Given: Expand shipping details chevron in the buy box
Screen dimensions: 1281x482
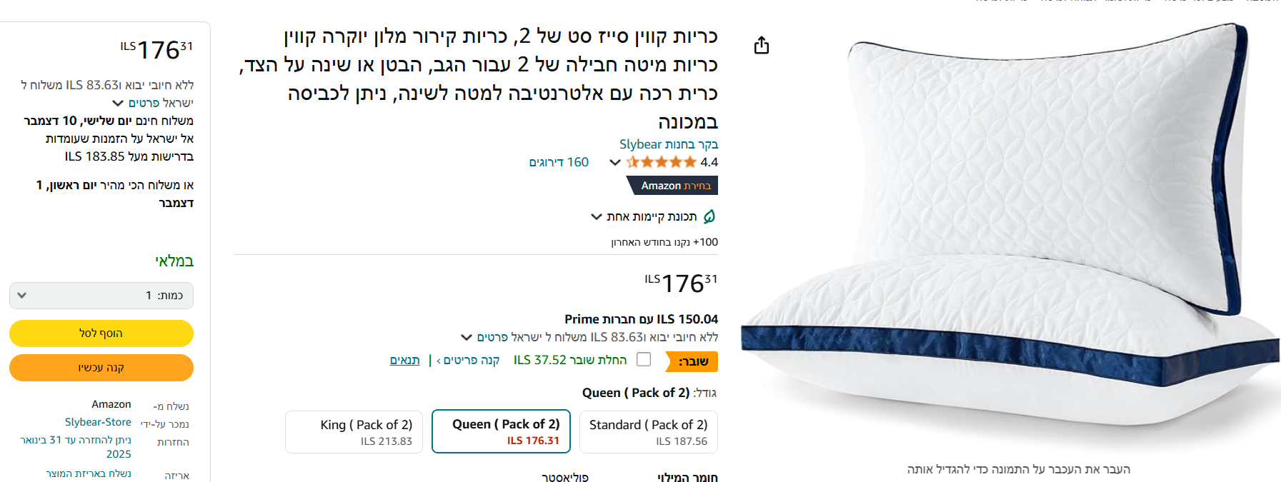Looking at the screenshot, I should tap(118, 103).
